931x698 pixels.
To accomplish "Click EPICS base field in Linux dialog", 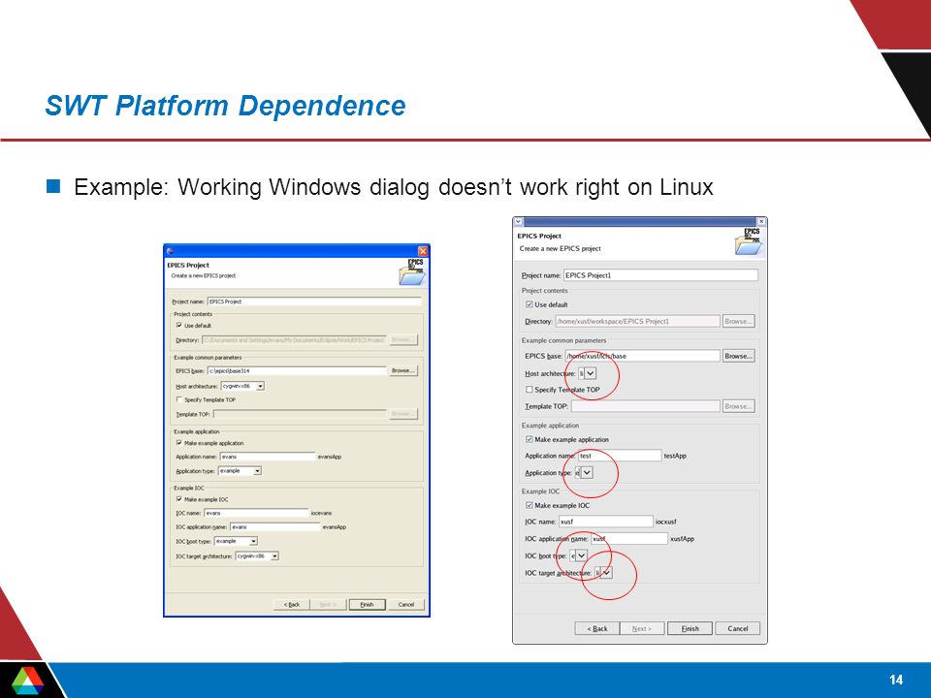I will [642, 356].
